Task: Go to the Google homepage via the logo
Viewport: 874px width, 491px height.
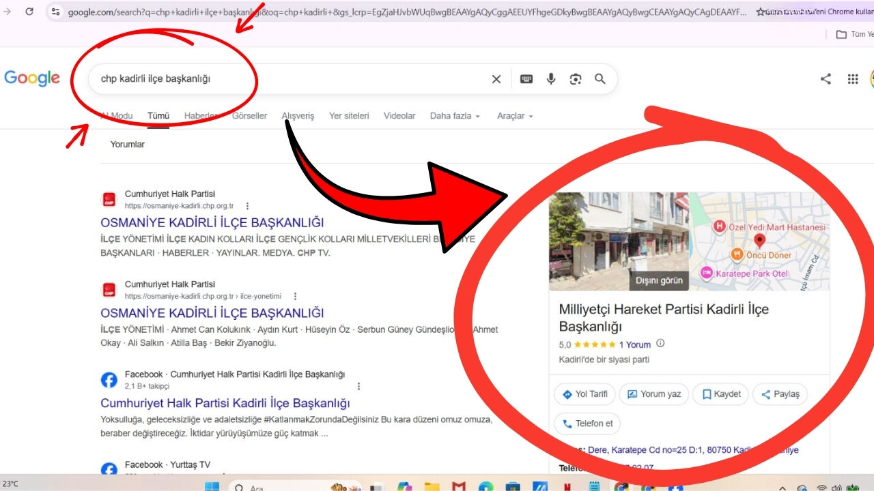Action: [x=32, y=78]
